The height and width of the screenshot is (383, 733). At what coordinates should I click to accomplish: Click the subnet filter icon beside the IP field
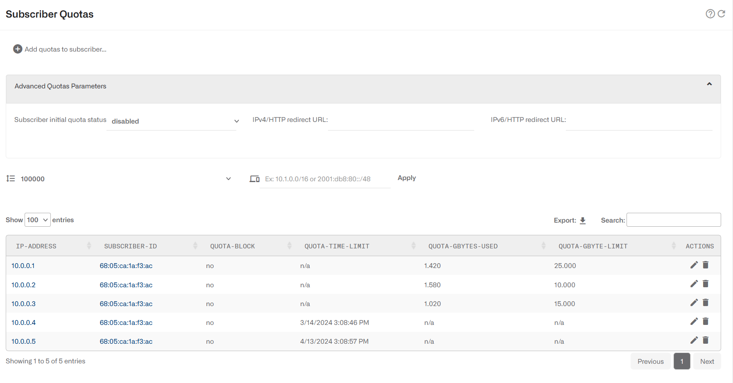[254, 178]
